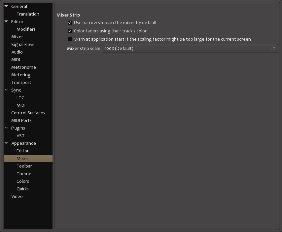Collapse the Plugins tree section
The image size is (282, 232).
point(6,128)
